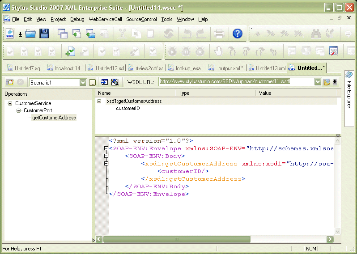
Task: Click the Save floppy disk icon
Action: pyautogui.click(x=44, y=34)
